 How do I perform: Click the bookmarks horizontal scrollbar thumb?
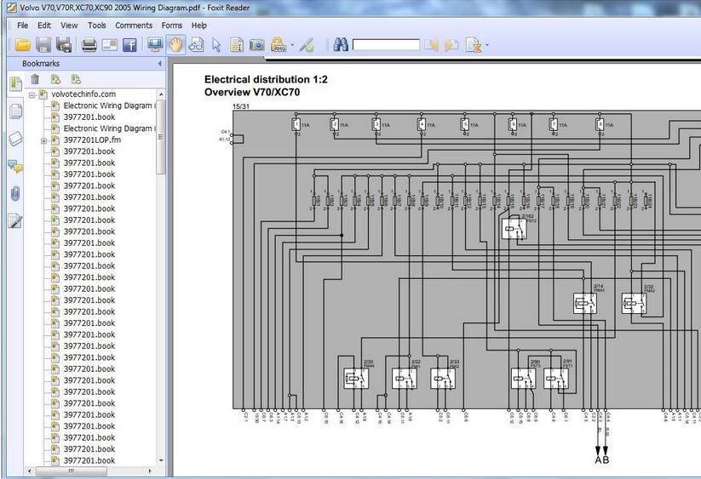pyautogui.click(x=71, y=471)
